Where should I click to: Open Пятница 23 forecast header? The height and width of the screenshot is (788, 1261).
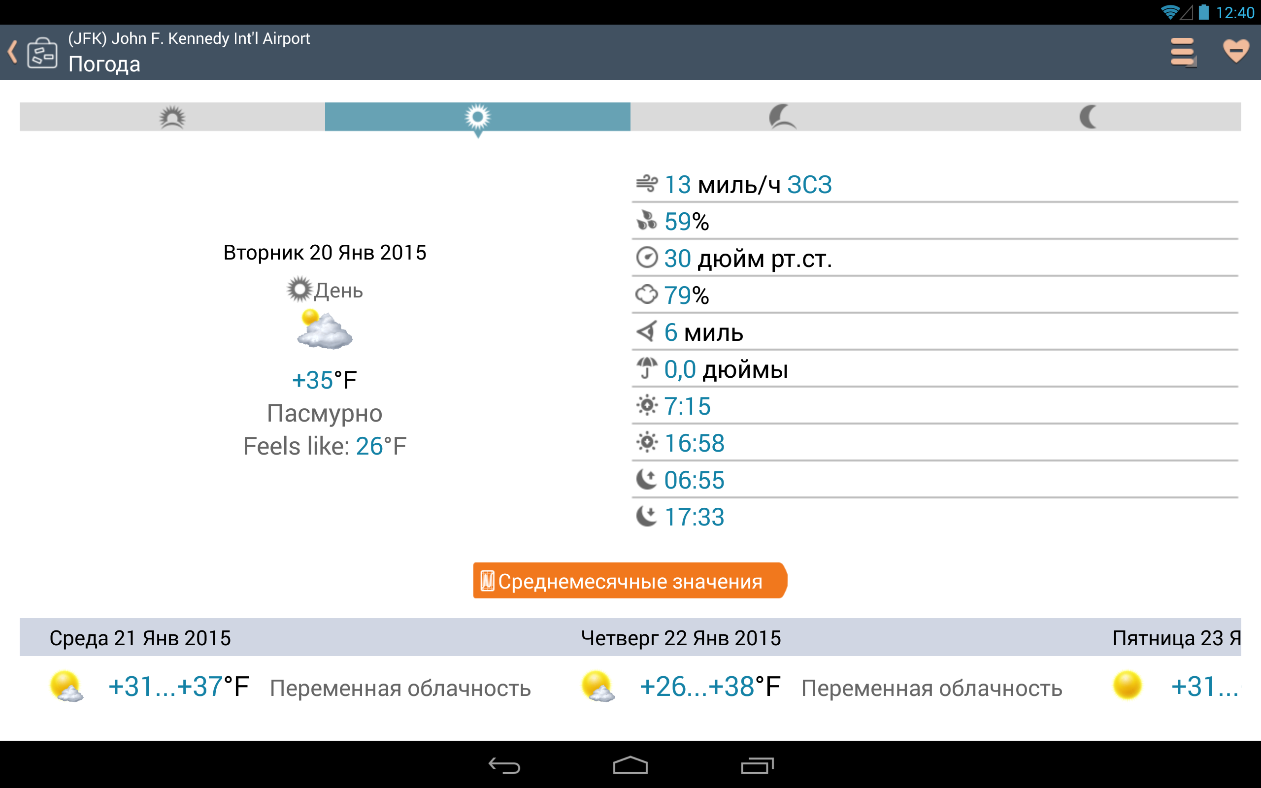click(x=1176, y=638)
